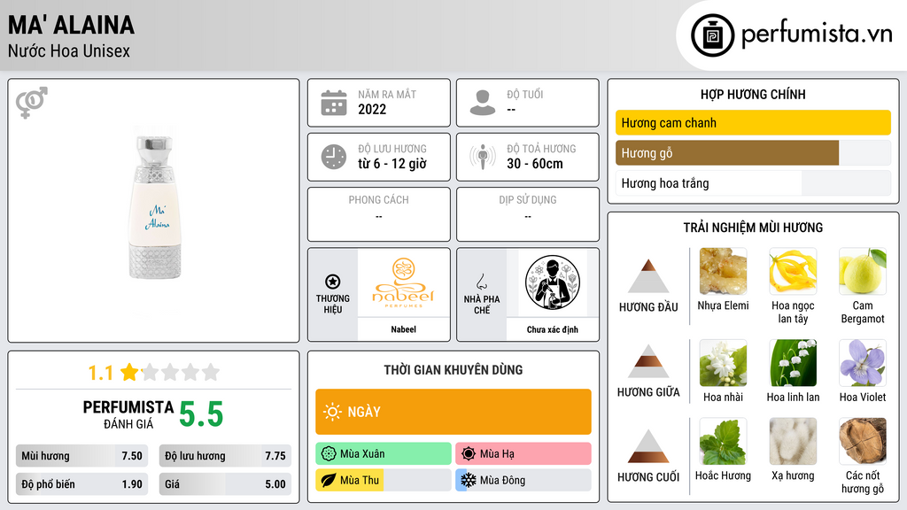Select the Hương gỗ accord bar
Viewport: 907px width, 510px height.
tap(753, 153)
